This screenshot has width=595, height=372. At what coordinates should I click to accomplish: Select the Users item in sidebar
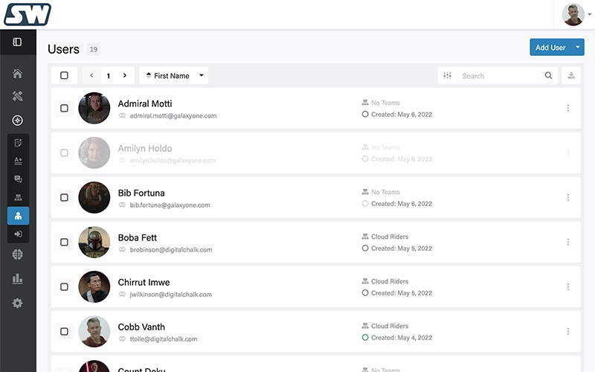click(x=18, y=216)
